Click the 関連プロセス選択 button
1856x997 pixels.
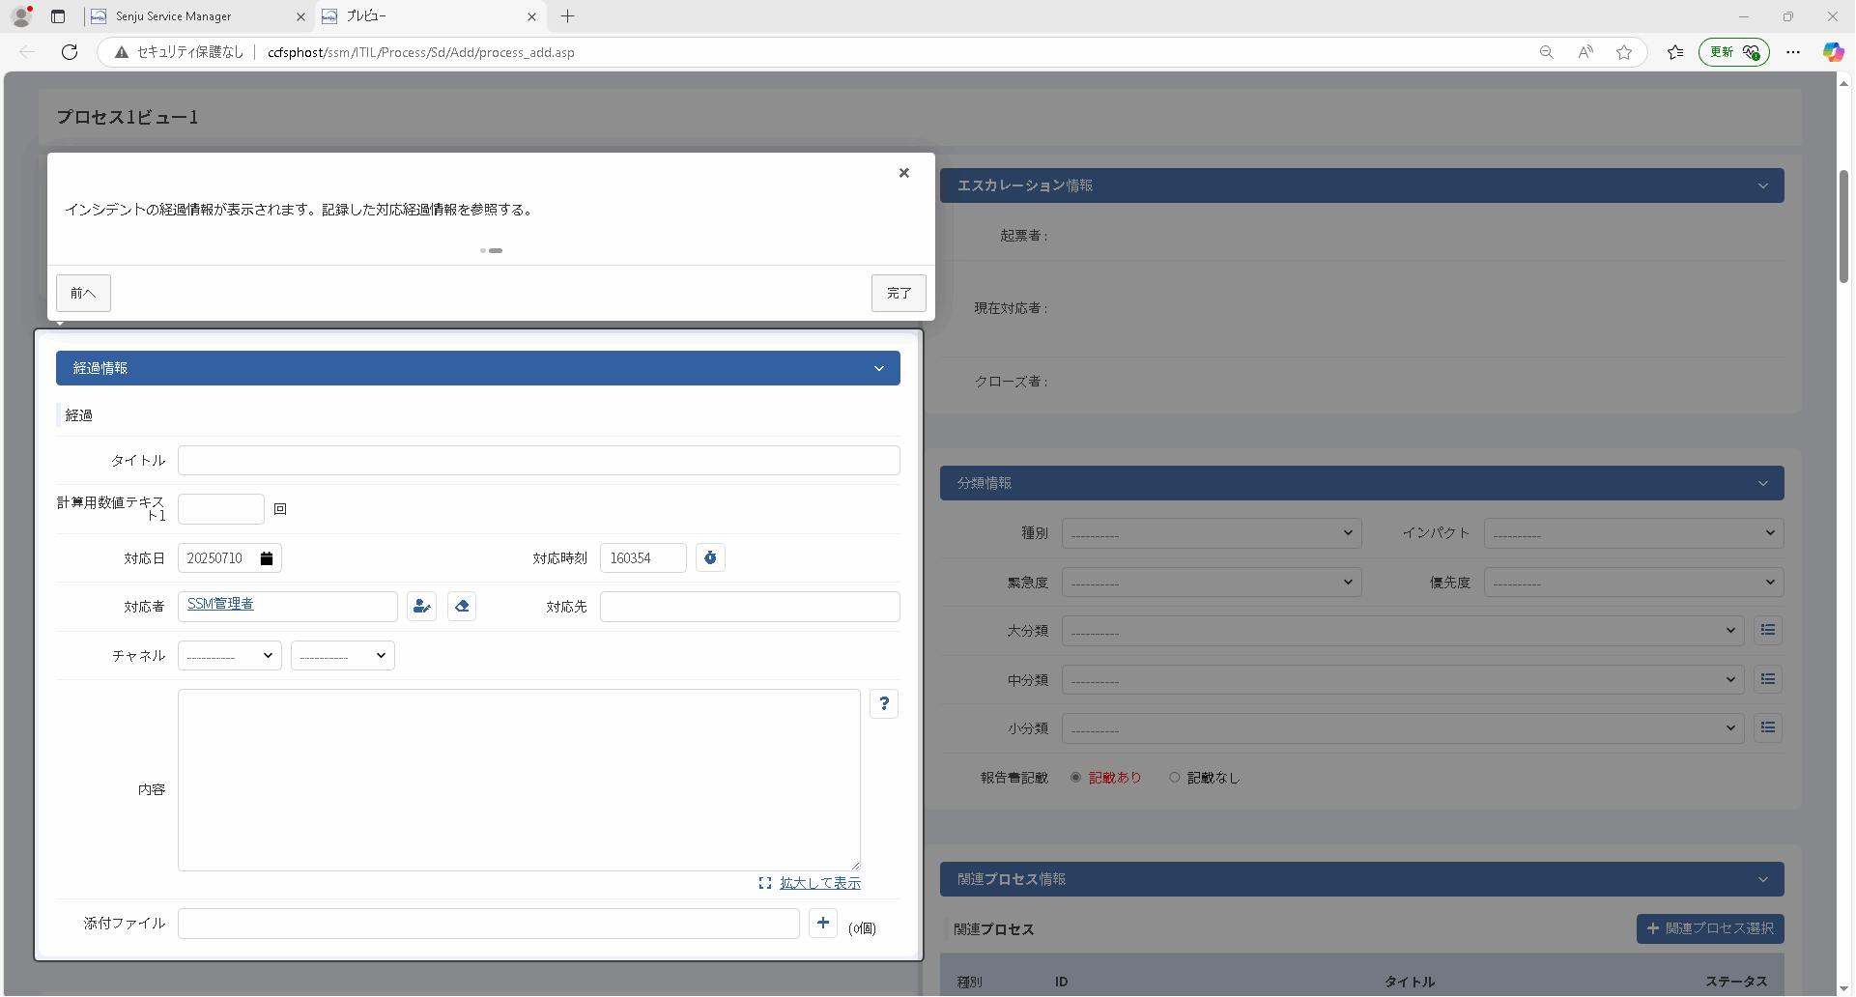(1710, 928)
